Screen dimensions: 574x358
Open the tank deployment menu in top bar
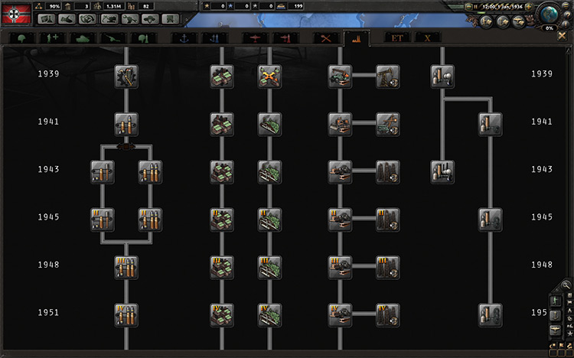pos(150,19)
